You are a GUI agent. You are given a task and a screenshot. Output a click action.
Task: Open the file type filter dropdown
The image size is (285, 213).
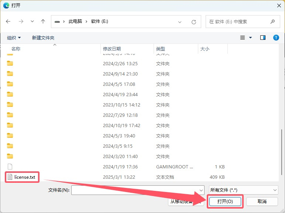tap(243, 190)
